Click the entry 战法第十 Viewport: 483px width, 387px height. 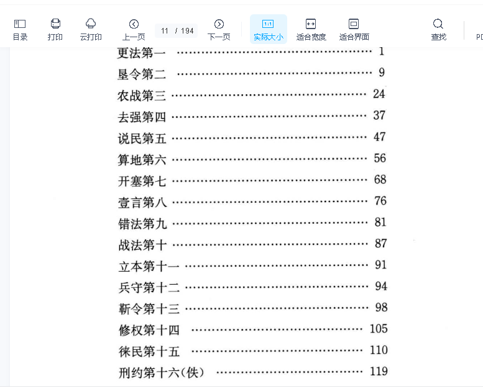[x=142, y=246]
